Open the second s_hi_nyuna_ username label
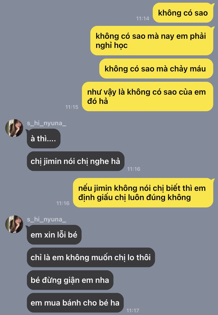Screen dimensions: 218x315 tap(47, 219)
